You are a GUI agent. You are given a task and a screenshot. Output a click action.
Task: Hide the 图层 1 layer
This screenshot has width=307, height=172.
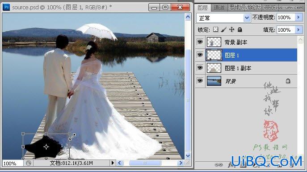[x=200, y=55]
